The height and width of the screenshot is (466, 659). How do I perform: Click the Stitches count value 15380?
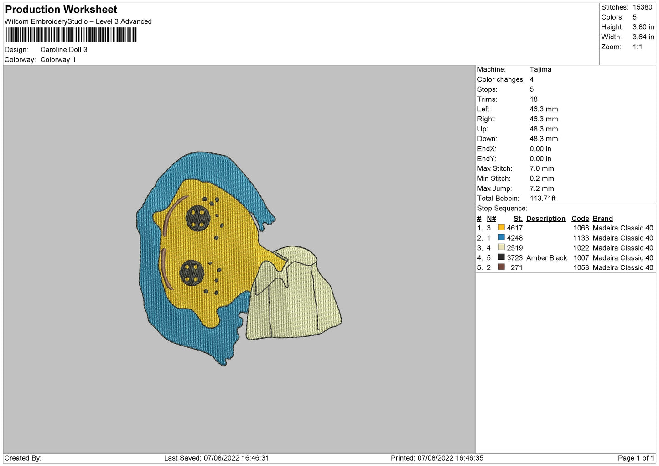click(643, 7)
